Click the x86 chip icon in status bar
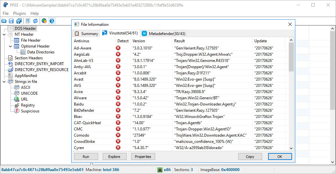The height and width of the screenshot is (174, 336). coord(160,170)
